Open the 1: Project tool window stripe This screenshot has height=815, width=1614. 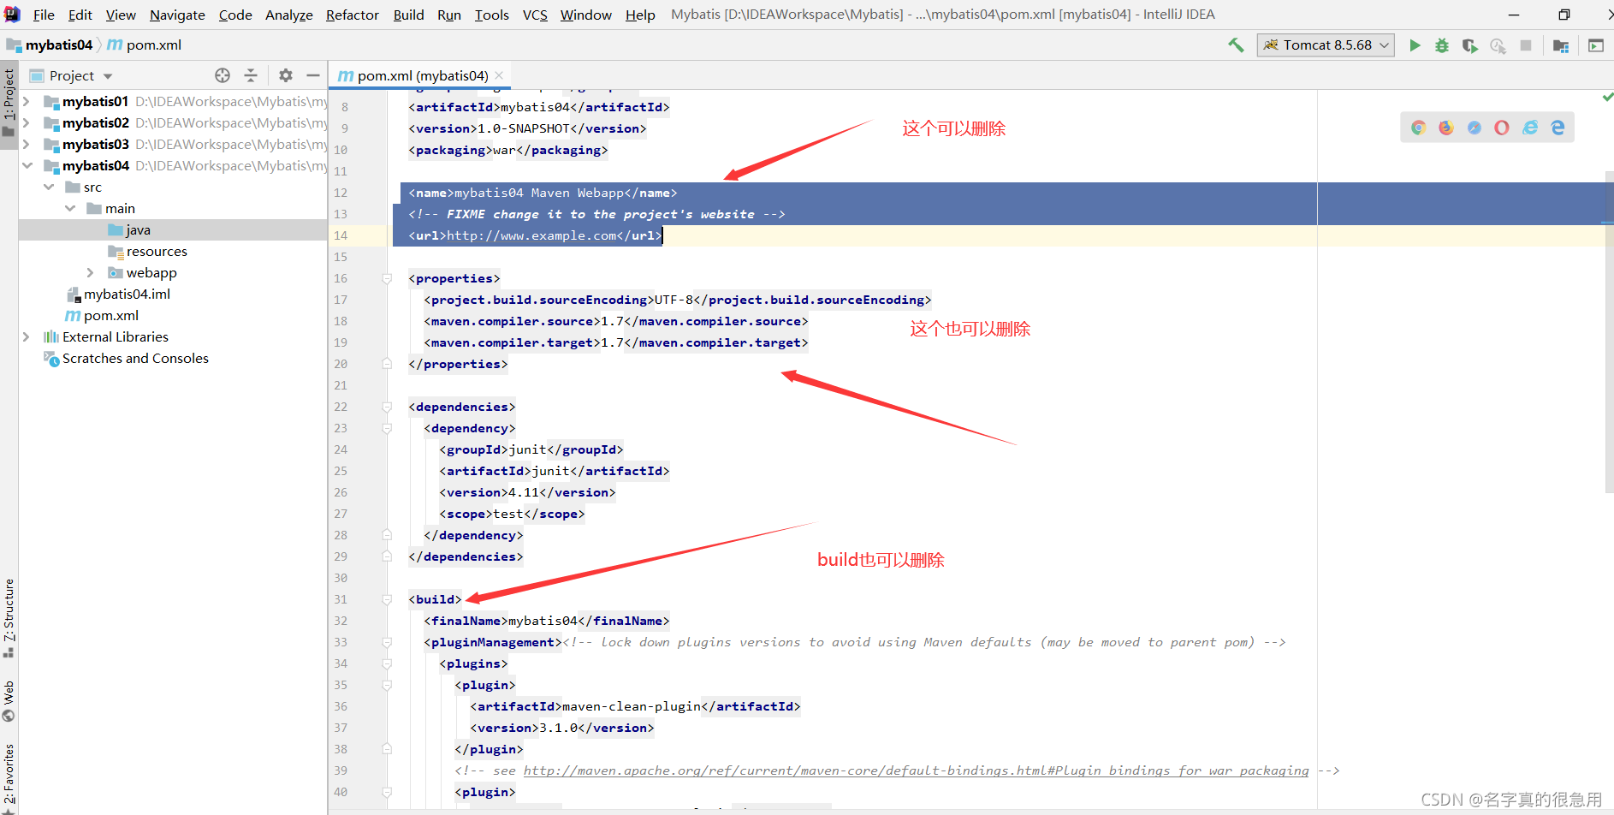(x=9, y=103)
